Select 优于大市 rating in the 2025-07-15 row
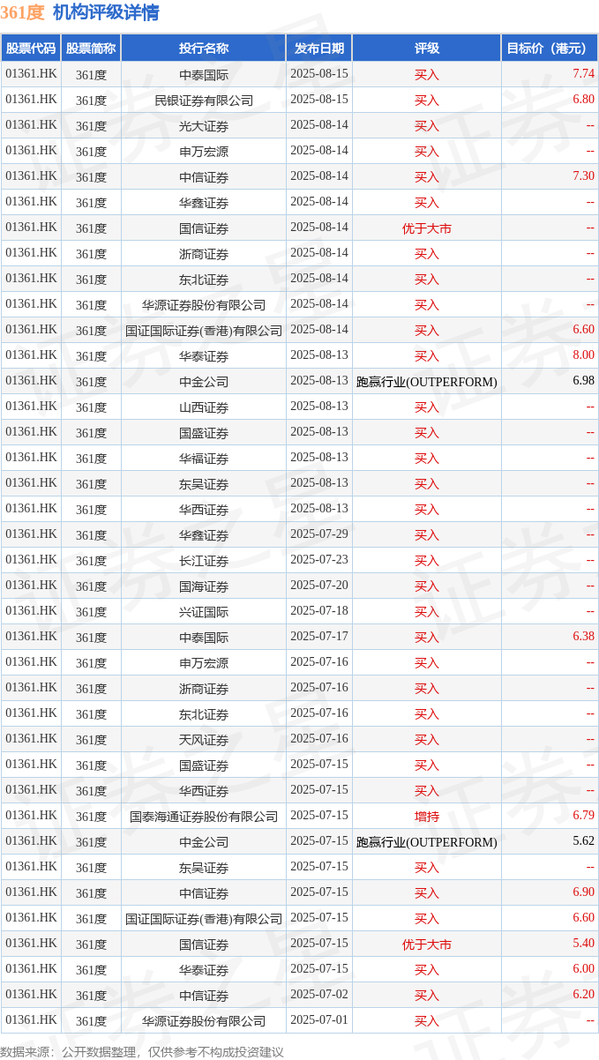This screenshot has height=1060, width=599. (x=427, y=944)
